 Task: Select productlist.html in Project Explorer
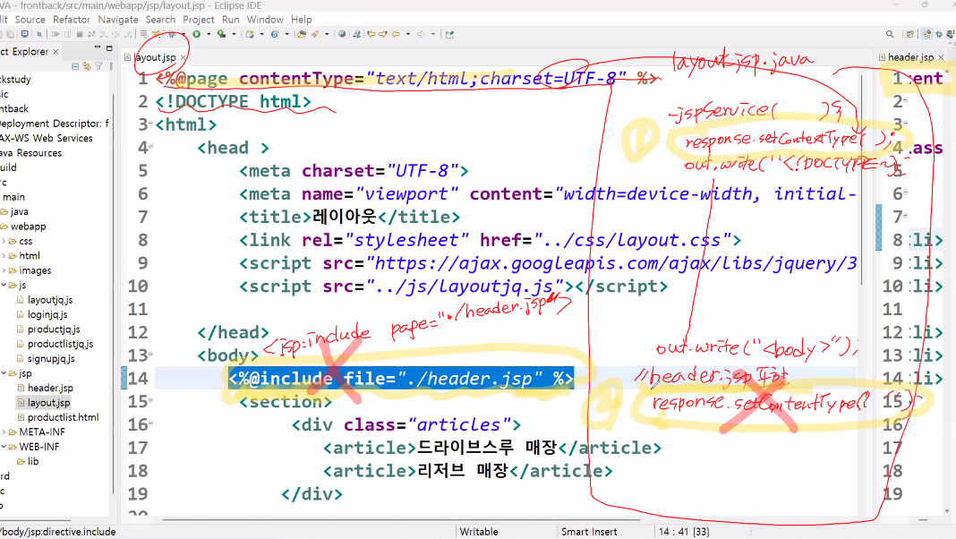tap(63, 417)
